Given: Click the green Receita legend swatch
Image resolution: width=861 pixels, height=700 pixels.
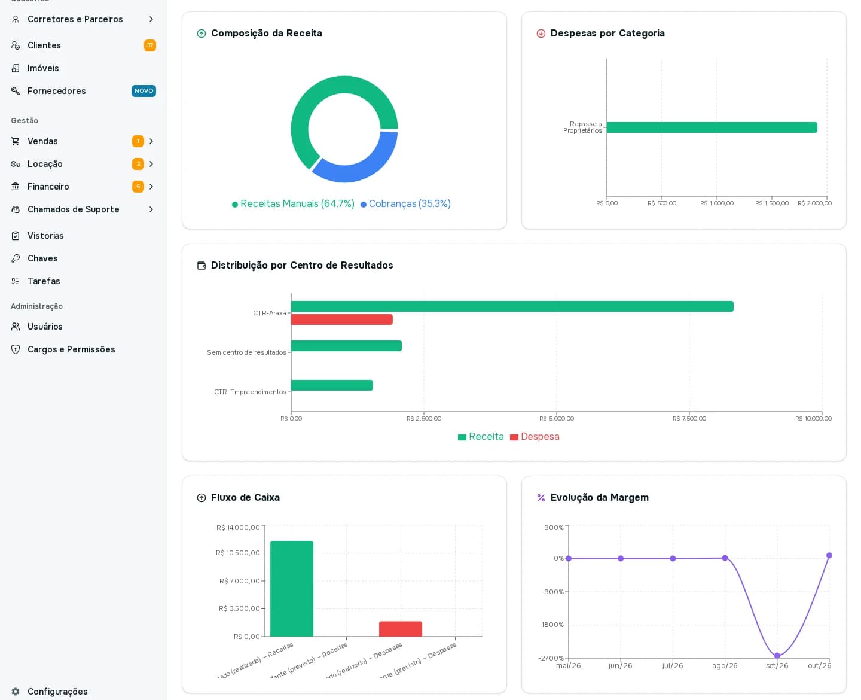Looking at the screenshot, I should 462,437.
